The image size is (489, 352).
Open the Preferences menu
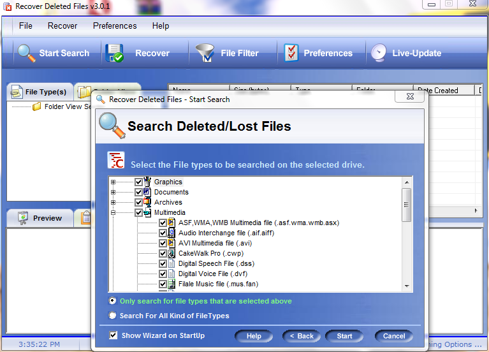click(x=115, y=26)
